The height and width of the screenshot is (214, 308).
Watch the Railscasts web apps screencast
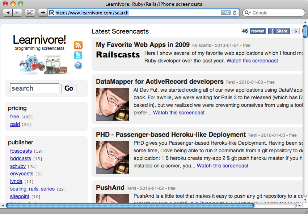(252, 61)
